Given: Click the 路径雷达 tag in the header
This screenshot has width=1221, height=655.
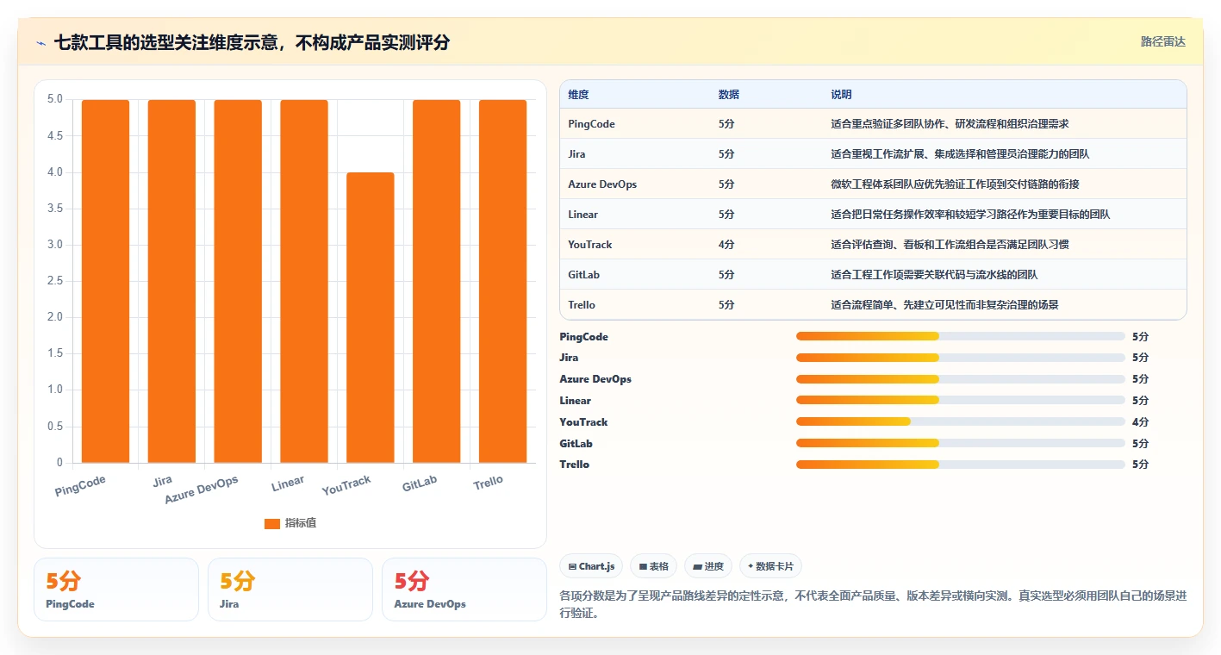Looking at the screenshot, I should pos(1162,41).
